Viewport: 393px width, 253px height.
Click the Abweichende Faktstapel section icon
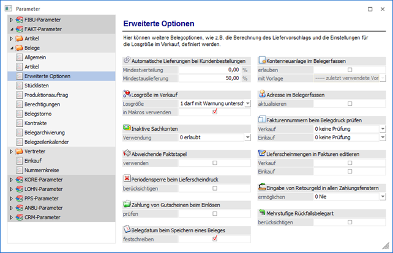point(127,153)
